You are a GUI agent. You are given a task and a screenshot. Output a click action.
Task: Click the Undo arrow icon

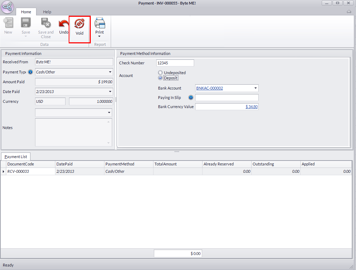[63, 24]
